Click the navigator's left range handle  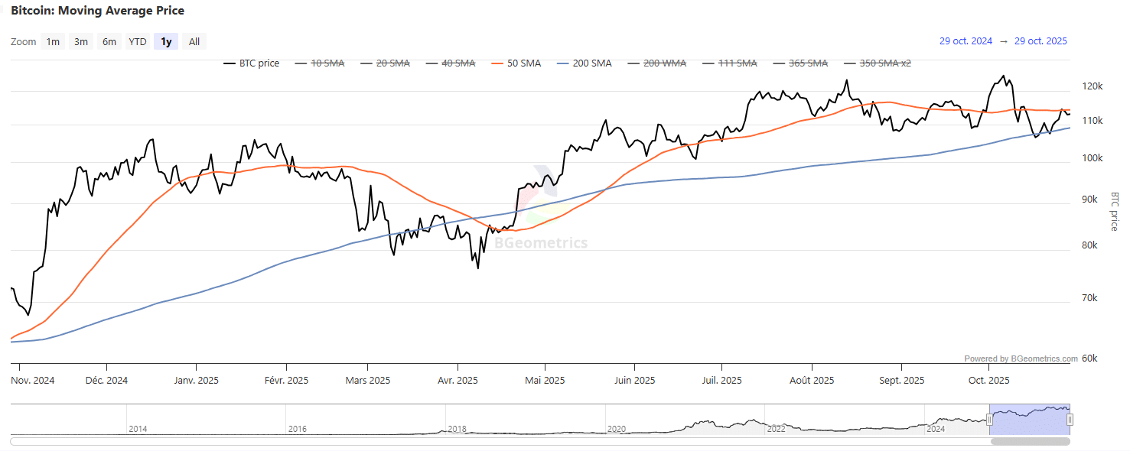pyautogui.click(x=989, y=419)
